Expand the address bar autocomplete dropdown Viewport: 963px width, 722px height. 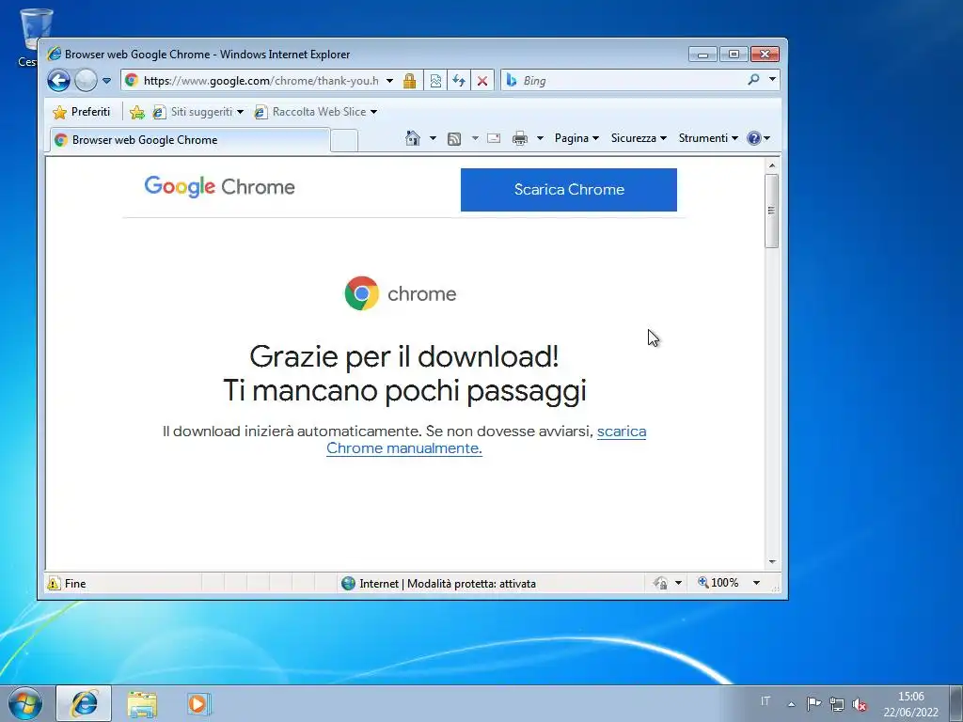389,81
